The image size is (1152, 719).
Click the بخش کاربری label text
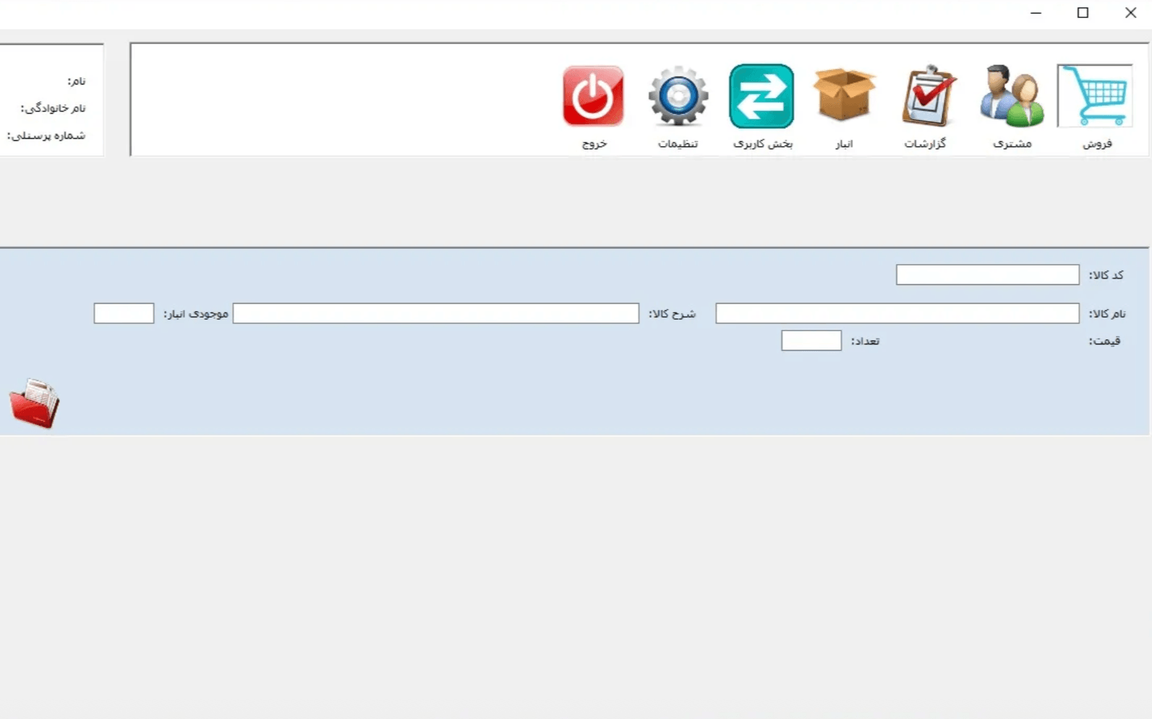[x=763, y=143]
